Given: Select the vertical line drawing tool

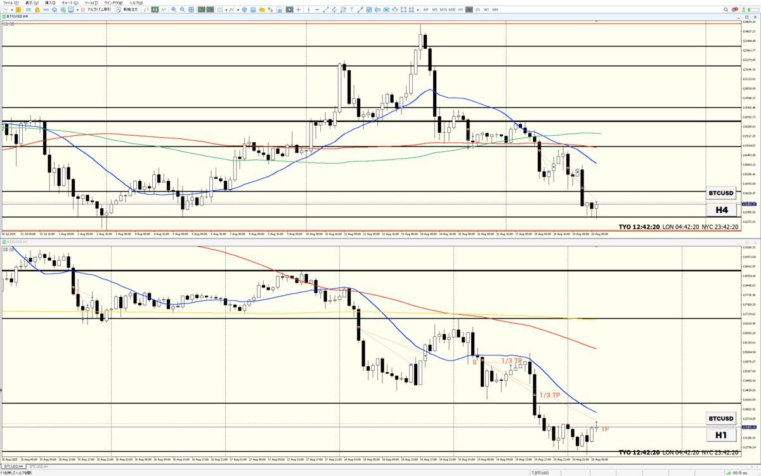Looking at the screenshot, I should [308, 10].
